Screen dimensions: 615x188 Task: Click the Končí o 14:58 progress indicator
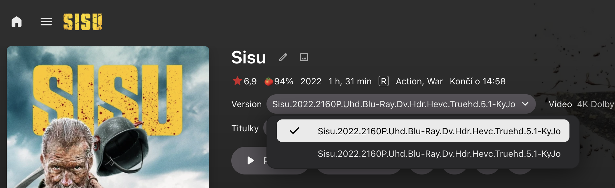tap(478, 81)
